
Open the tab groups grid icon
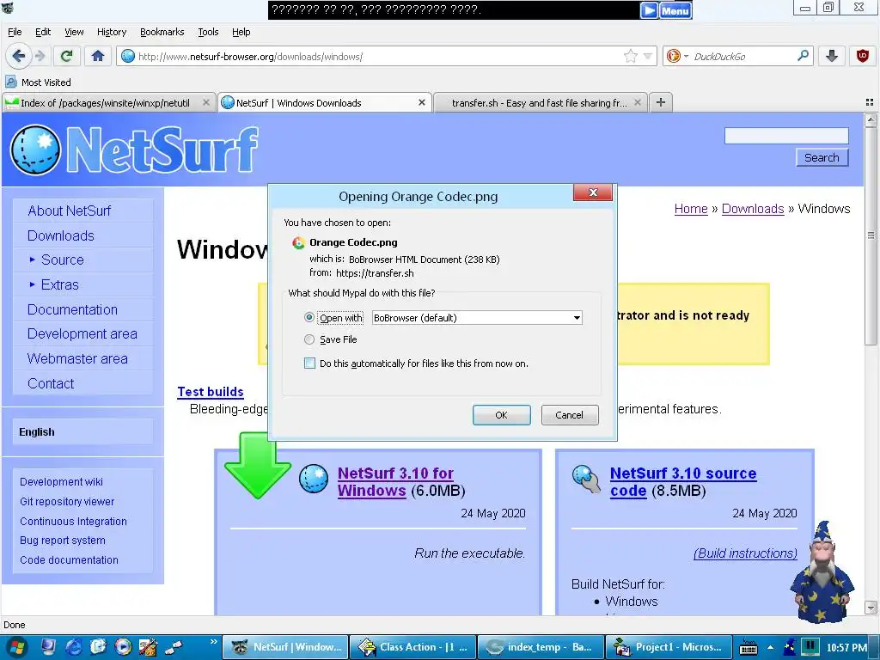[x=870, y=102]
